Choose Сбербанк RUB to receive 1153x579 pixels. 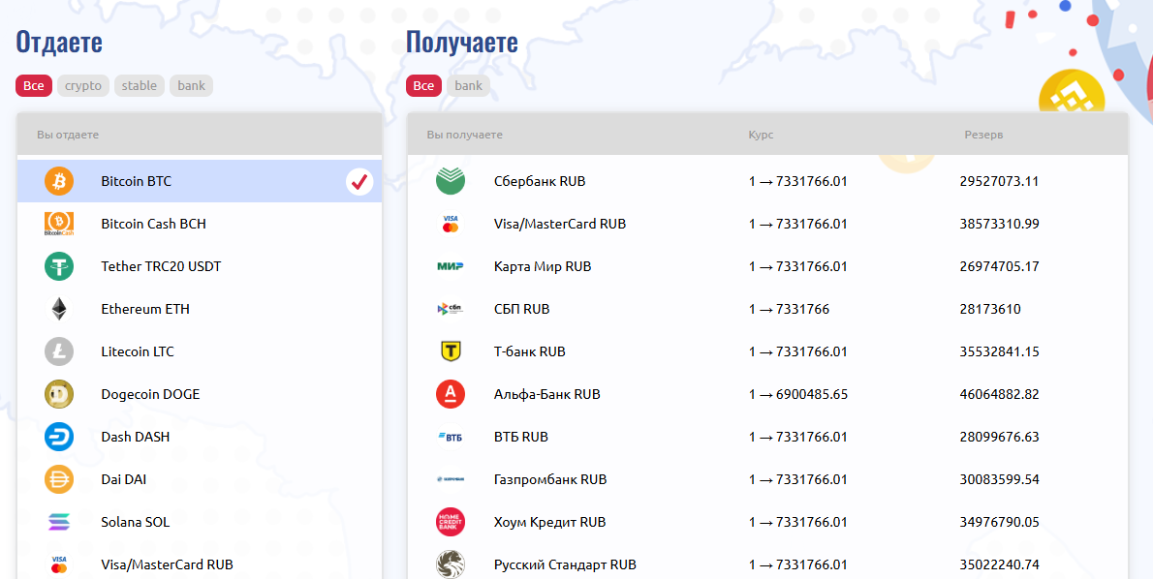767,181
